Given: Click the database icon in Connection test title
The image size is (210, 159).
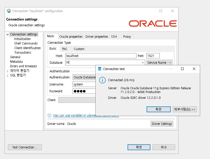Looking at the screenshot, I should [x=100, y=69].
